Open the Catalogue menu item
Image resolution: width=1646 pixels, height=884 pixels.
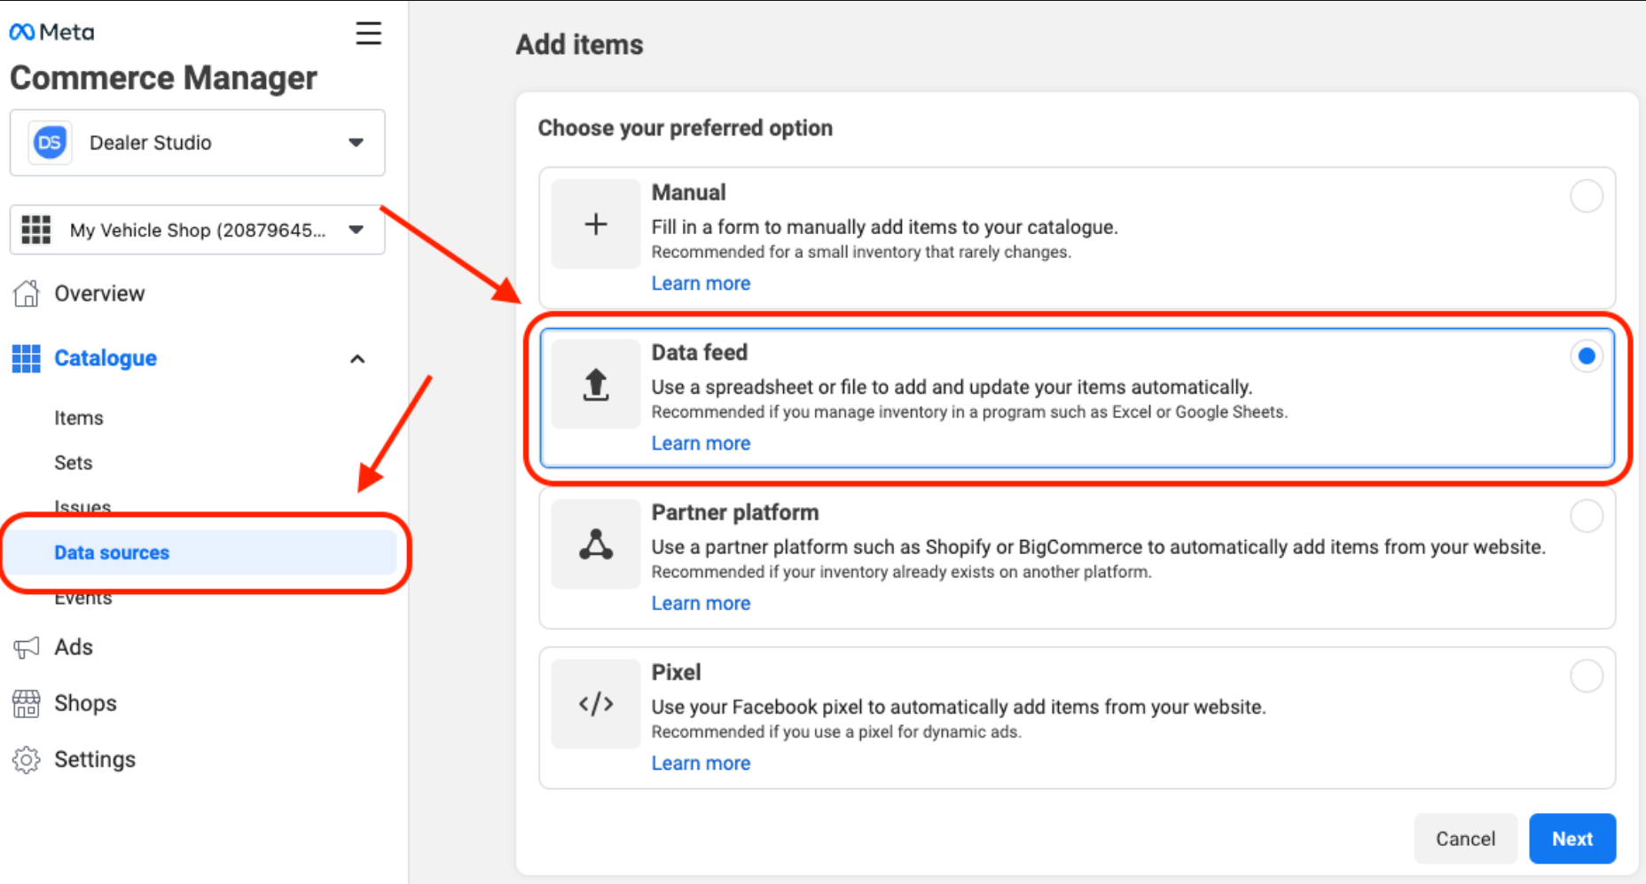click(106, 358)
